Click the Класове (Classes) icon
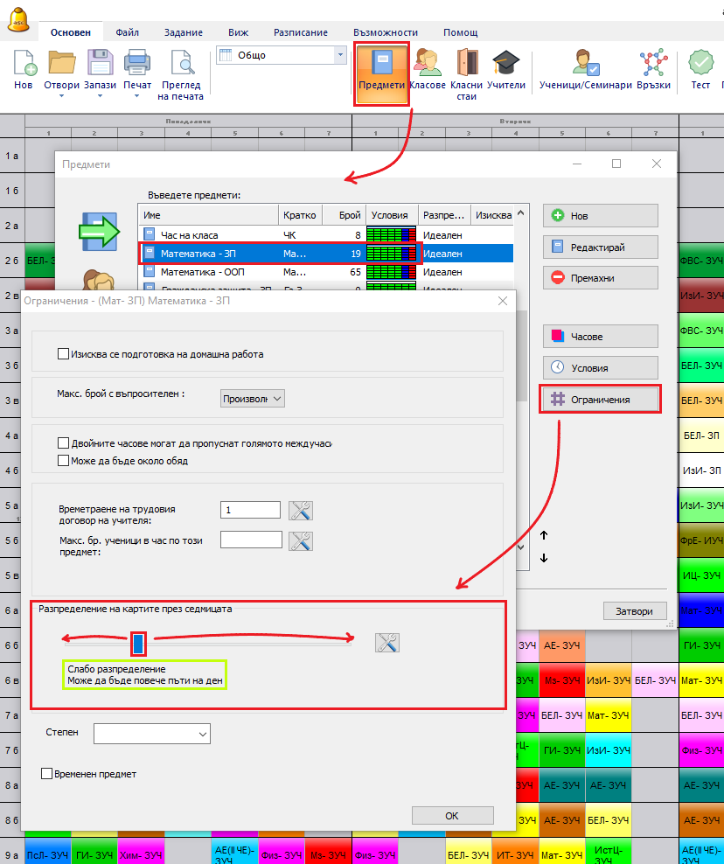 (x=427, y=70)
